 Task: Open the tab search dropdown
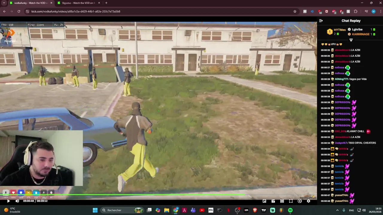click(x=4, y=3)
